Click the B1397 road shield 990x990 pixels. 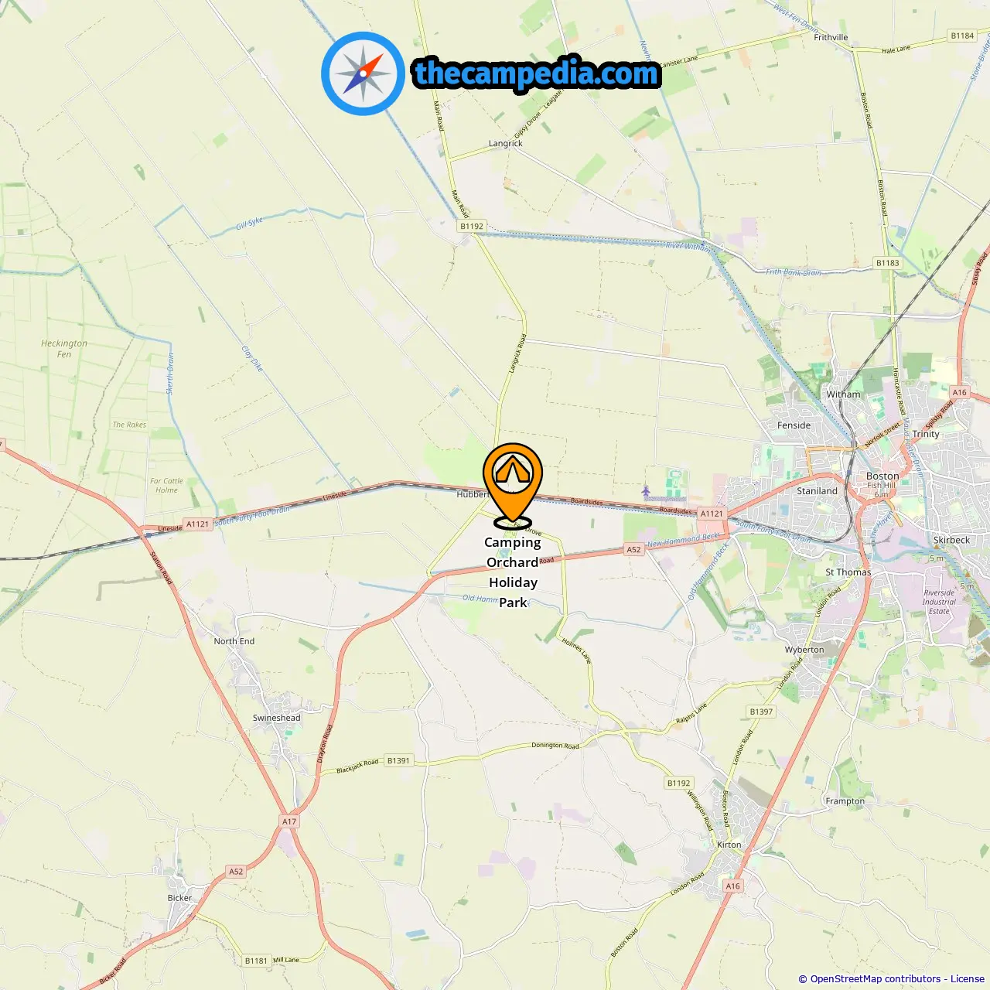coord(761,712)
